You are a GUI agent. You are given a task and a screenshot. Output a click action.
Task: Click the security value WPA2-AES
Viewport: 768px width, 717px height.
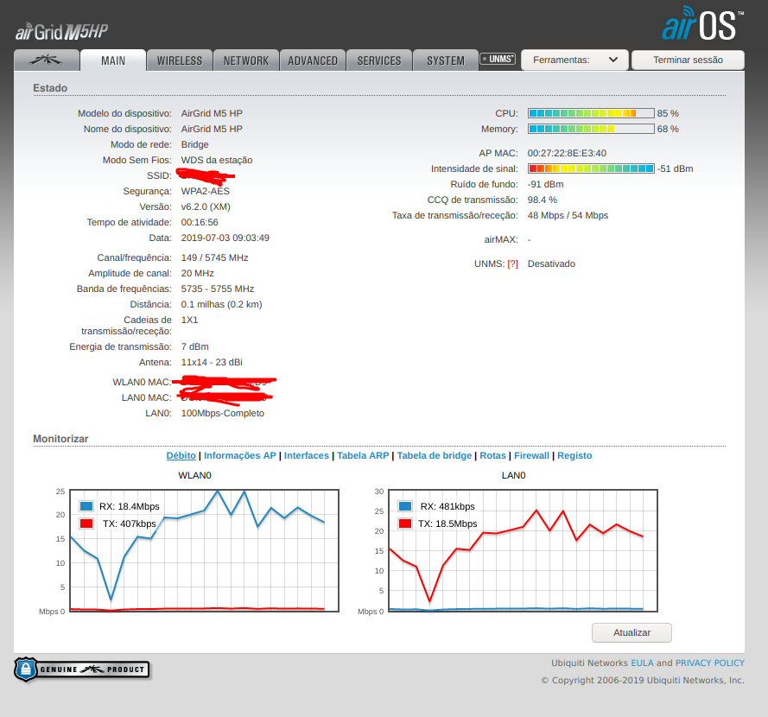(206, 191)
